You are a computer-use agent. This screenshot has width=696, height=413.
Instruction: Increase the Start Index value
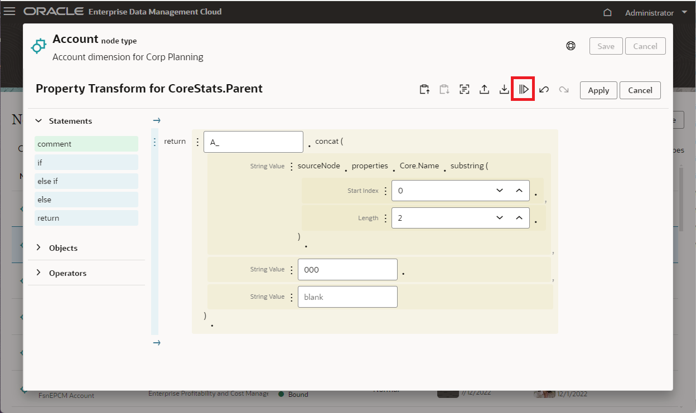coord(519,191)
